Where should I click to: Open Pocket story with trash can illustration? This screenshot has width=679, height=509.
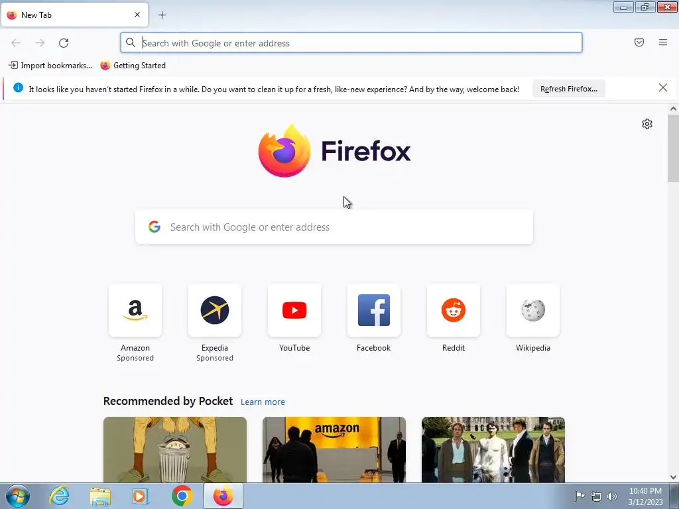tap(175, 450)
